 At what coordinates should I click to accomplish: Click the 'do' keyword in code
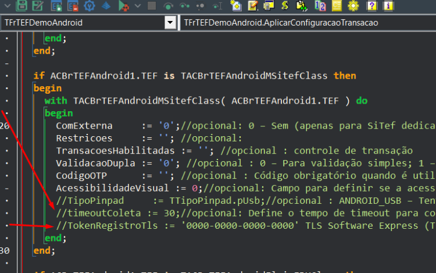[x=362, y=101]
